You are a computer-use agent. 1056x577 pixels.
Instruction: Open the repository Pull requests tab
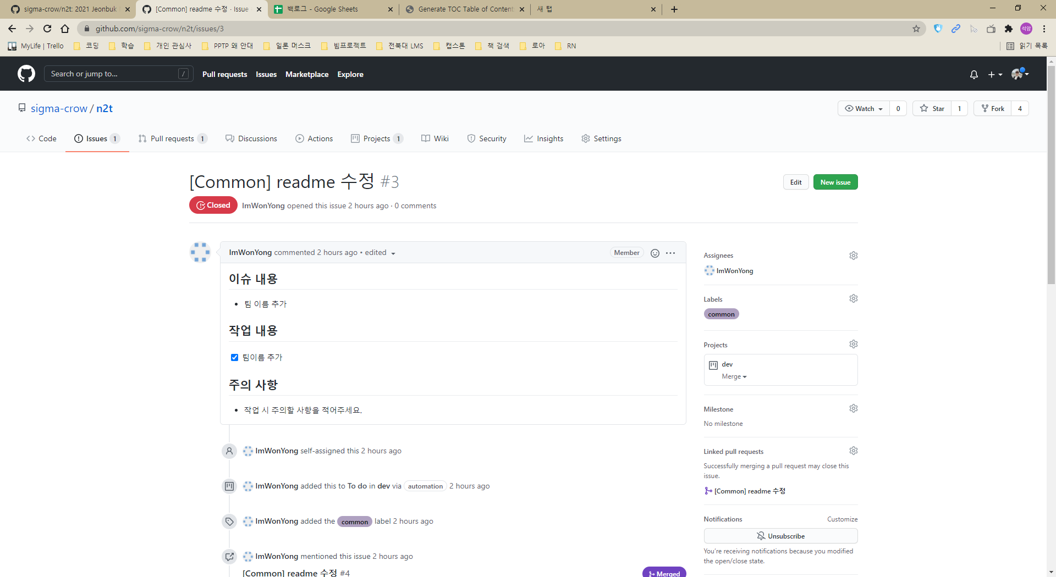tap(172, 138)
